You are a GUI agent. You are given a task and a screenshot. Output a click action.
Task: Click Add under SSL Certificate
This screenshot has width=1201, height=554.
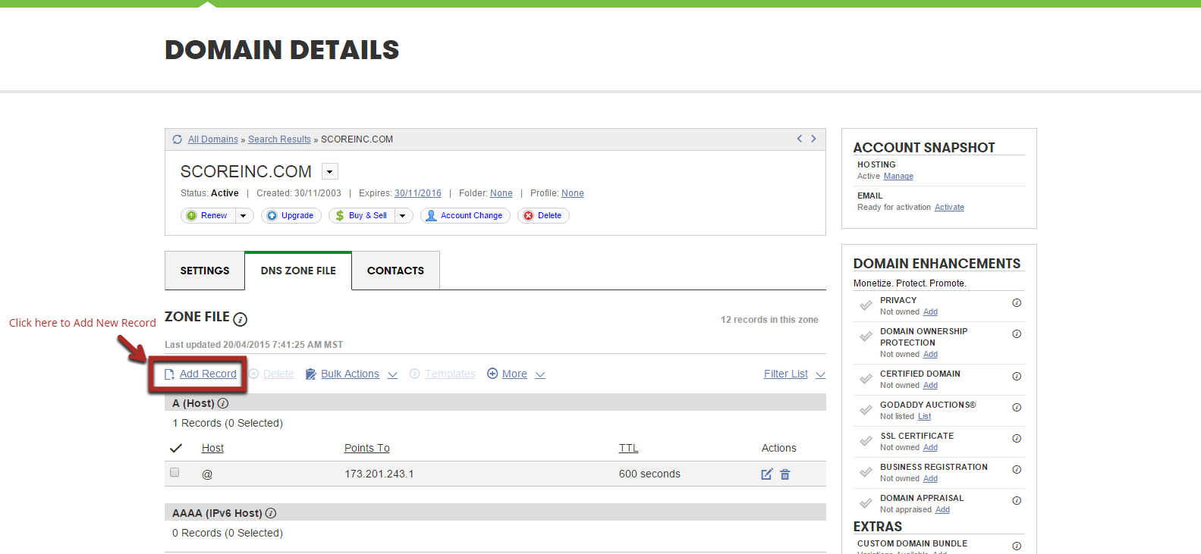[x=930, y=447]
